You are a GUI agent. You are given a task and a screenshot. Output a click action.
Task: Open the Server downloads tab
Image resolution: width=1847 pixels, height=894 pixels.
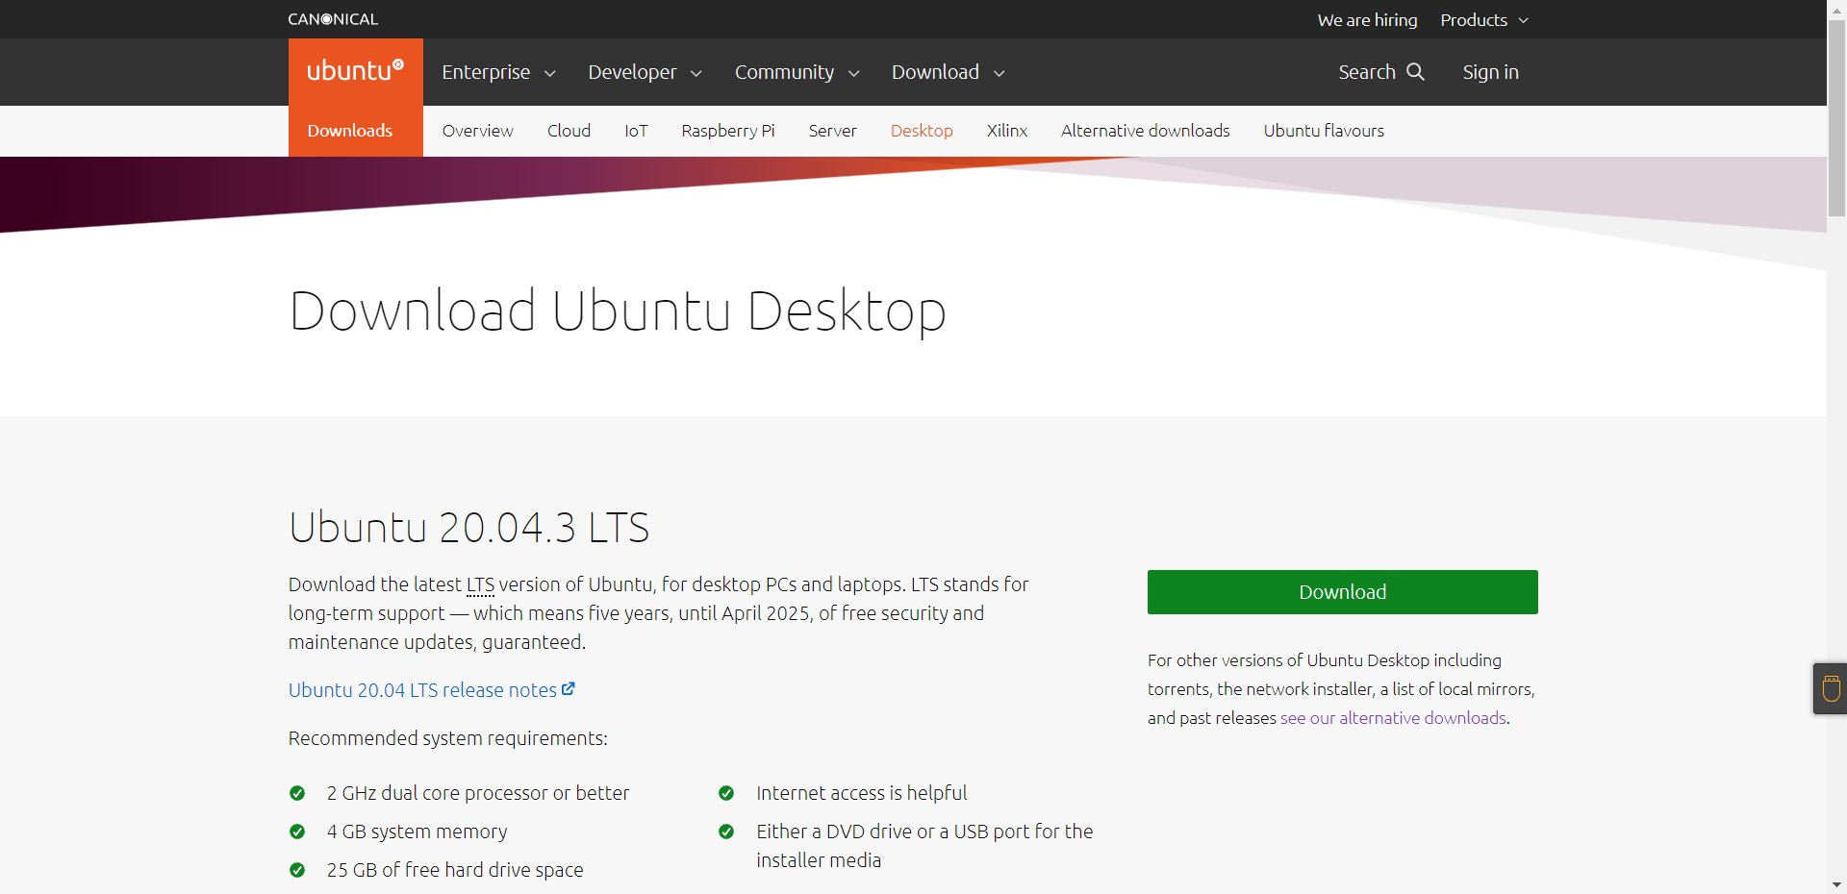tap(832, 131)
